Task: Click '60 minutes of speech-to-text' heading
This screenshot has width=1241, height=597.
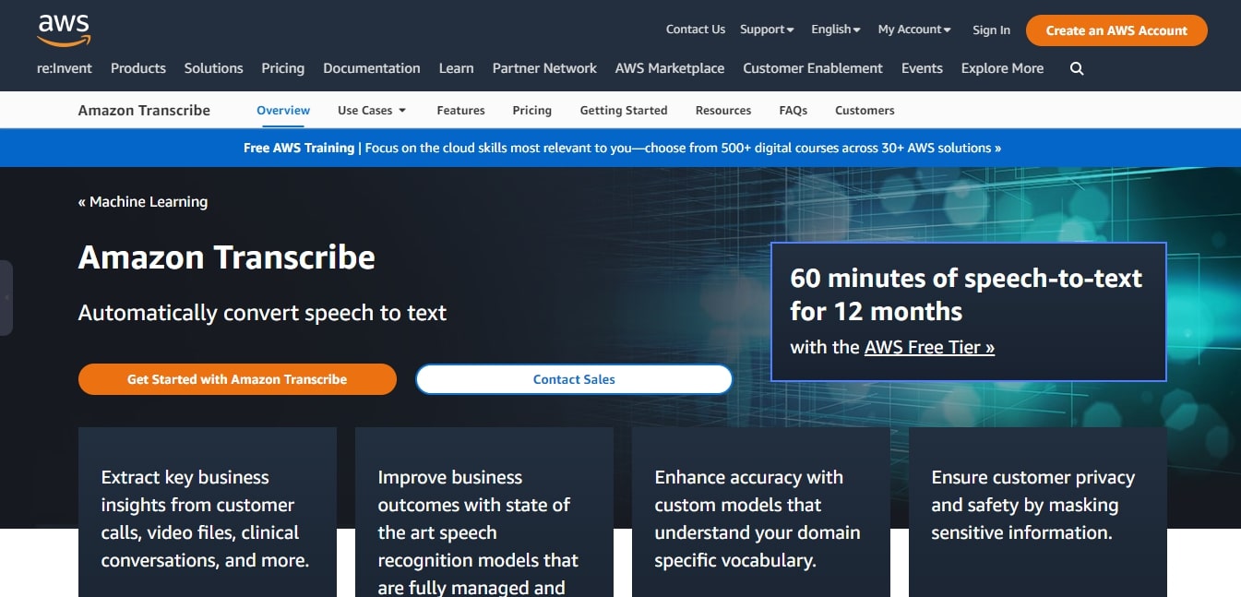Action: pos(966,294)
